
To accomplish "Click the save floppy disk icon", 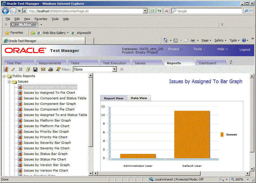I will point(35,69).
